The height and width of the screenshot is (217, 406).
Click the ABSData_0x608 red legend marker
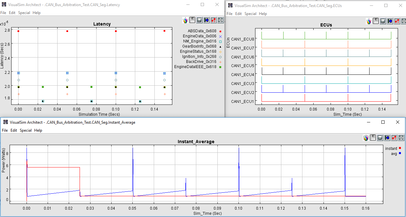(x=220, y=31)
